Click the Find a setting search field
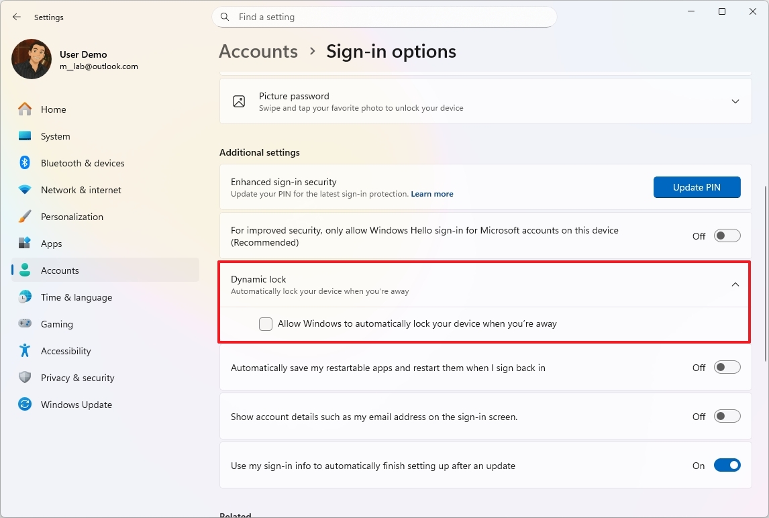This screenshot has width=769, height=518. point(384,17)
